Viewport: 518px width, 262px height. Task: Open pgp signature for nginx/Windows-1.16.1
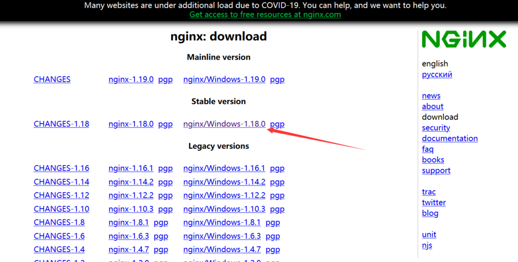click(277, 168)
